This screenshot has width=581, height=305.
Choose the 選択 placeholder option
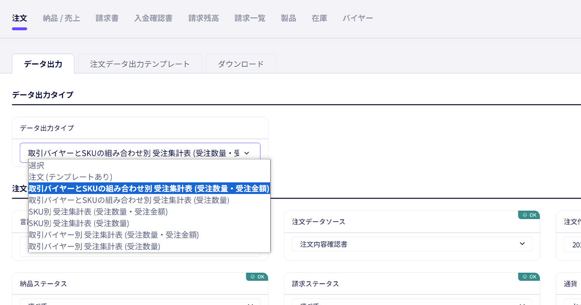click(x=149, y=165)
